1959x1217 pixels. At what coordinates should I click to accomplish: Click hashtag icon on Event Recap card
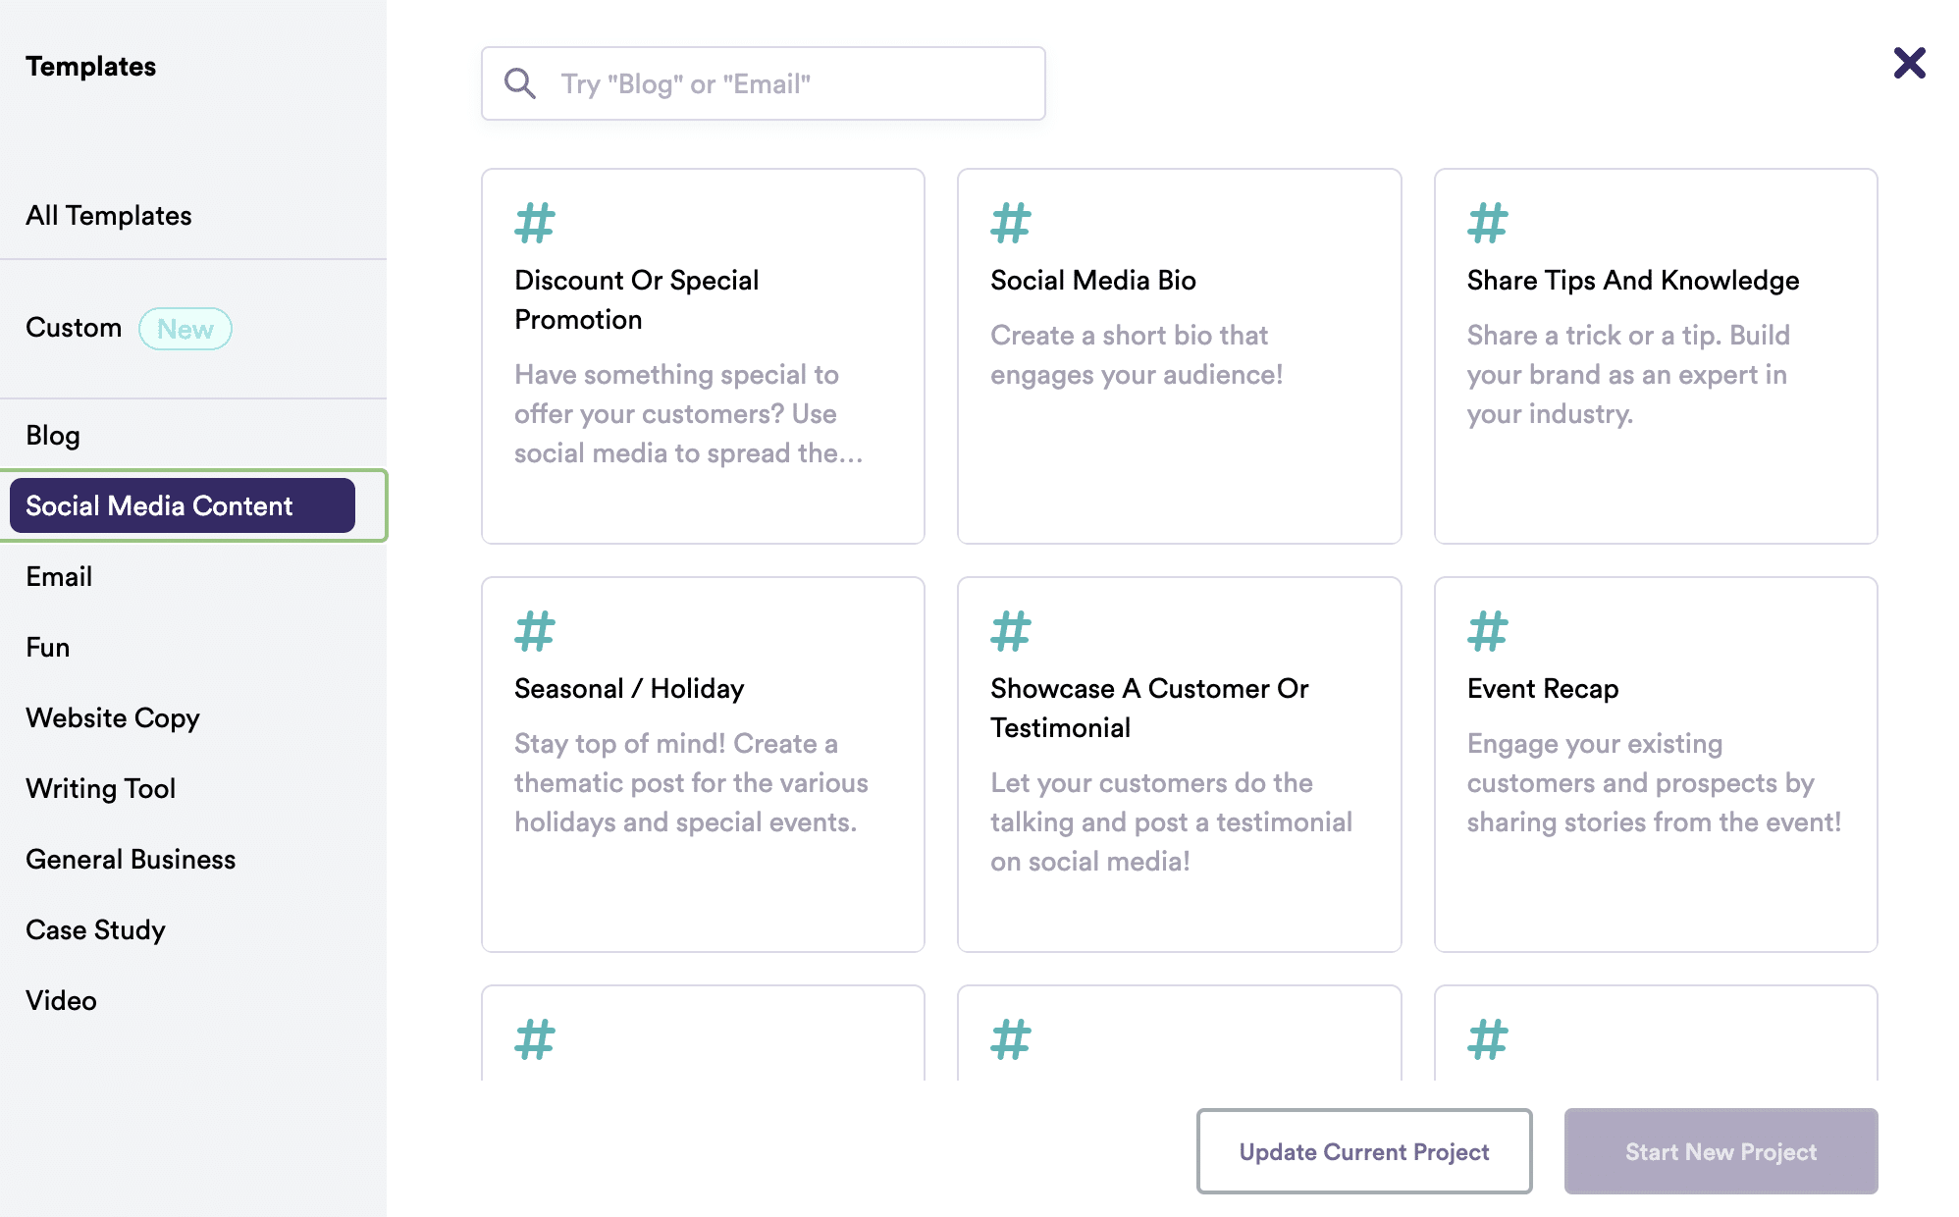coord(1488,631)
